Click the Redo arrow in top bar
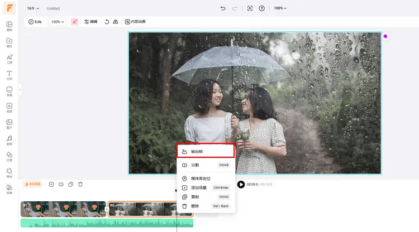 234,8
